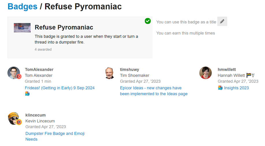Screen dimensions: 265x146
Task: Open TomAlexander's profile avatar
Action: (x=14, y=73)
